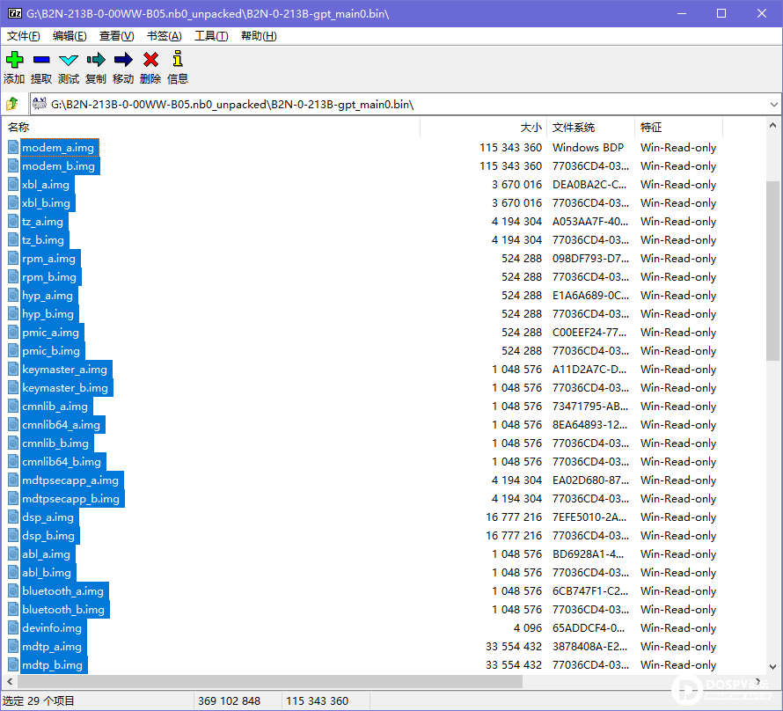Click the Add (添加) green plus icon
The height and width of the screenshot is (711, 783).
click(14, 60)
